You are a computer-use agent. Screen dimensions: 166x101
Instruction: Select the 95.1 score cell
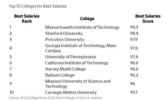(134, 92)
